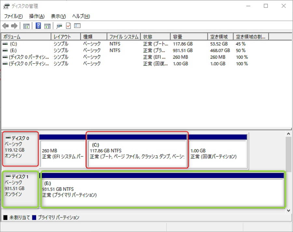Sort by ファイル システム column header
This screenshot has width=293, height=232.
click(x=124, y=37)
